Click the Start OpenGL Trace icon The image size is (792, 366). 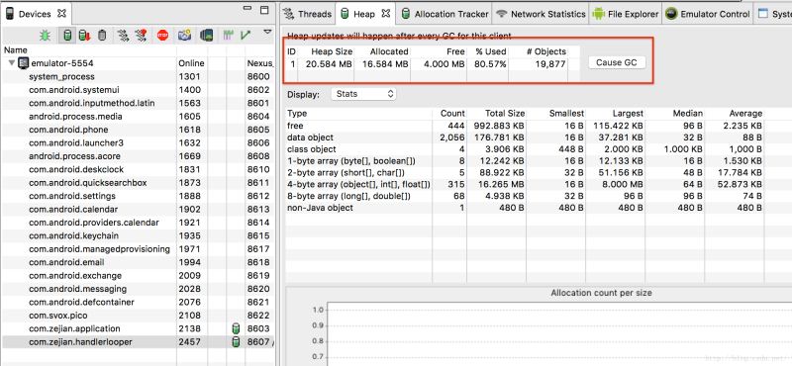(246, 36)
